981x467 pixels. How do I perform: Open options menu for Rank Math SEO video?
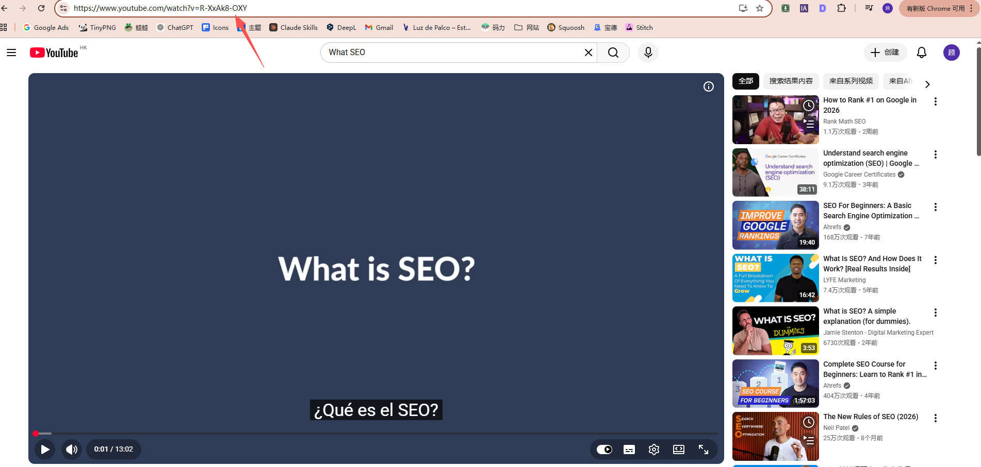tap(935, 102)
